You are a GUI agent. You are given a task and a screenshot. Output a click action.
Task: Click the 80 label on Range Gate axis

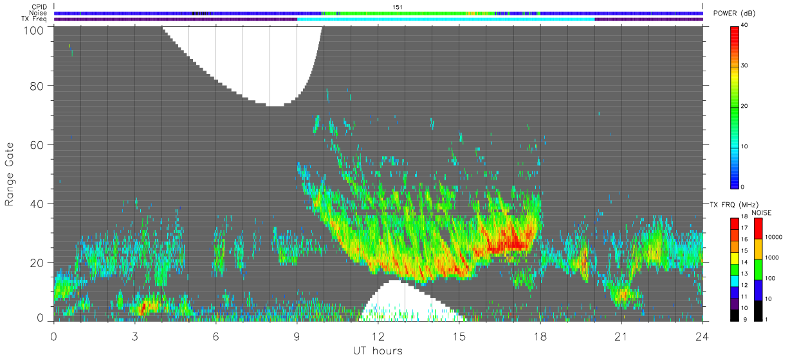click(37, 85)
